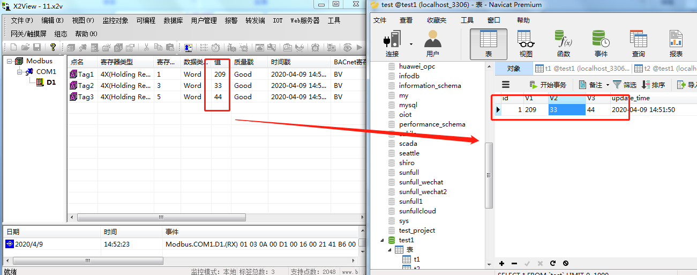This screenshot has height=275, width=697.
Task: Open the Report (报表) button in Navicat
Action: [676, 43]
